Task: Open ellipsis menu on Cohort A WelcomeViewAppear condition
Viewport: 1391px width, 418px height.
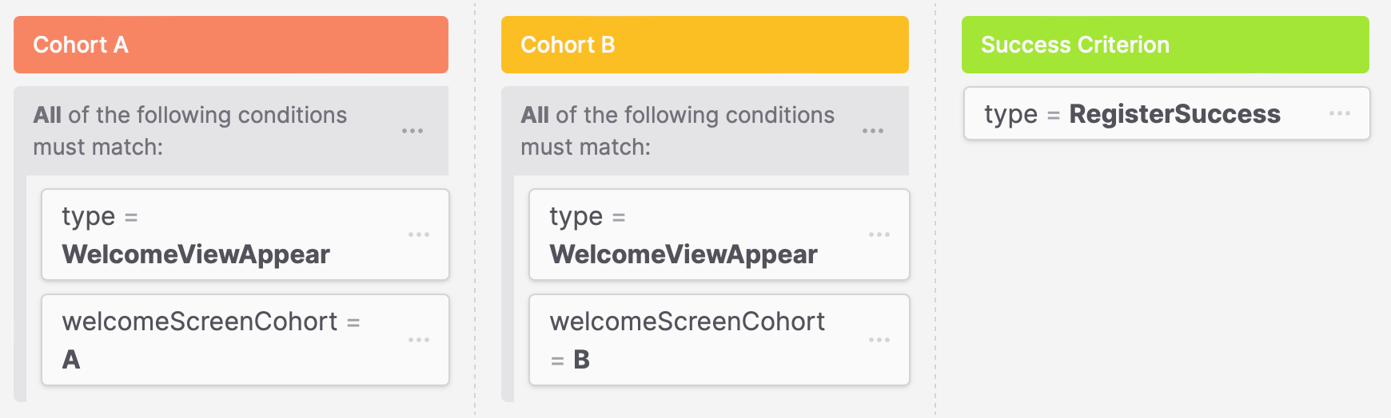Action: [419, 235]
